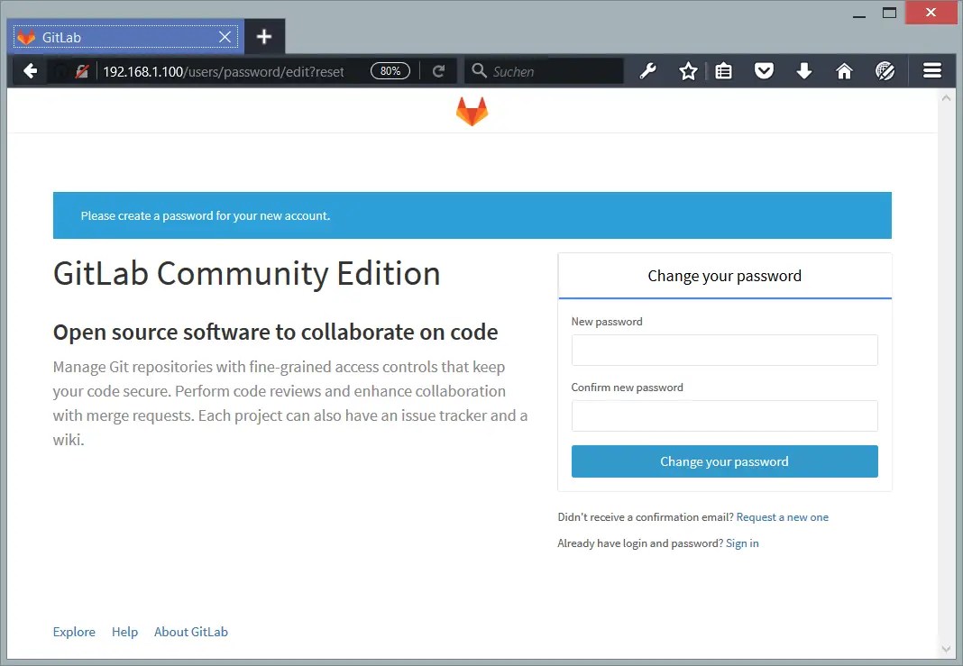This screenshot has height=666, width=963.
Task: Click the 80% zoom level indicator
Action: click(x=390, y=70)
